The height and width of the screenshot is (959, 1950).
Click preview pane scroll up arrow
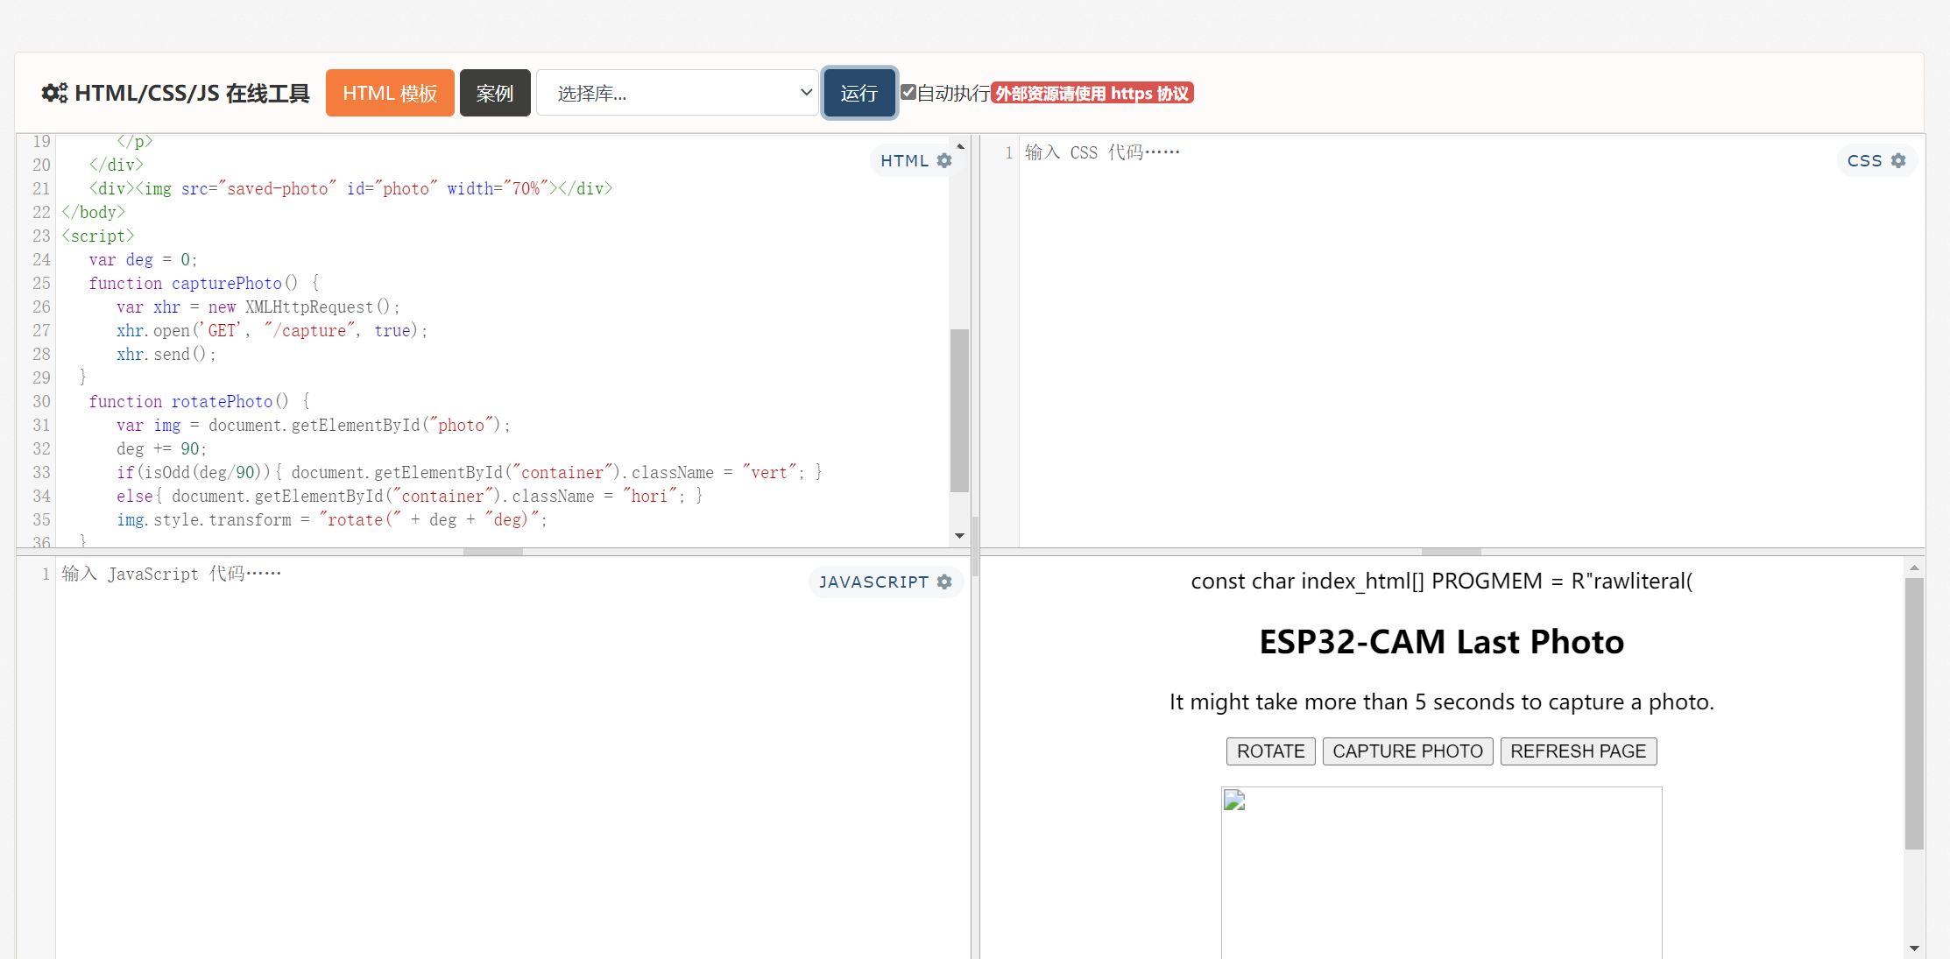pos(1914,568)
